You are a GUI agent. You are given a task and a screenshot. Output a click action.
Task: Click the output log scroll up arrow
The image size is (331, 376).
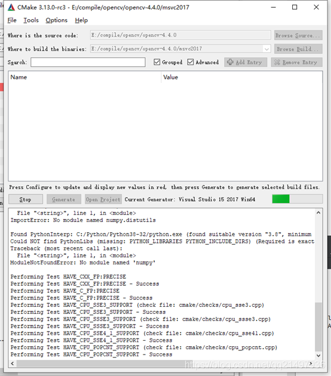pyautogui.click(x=318, y=212)
